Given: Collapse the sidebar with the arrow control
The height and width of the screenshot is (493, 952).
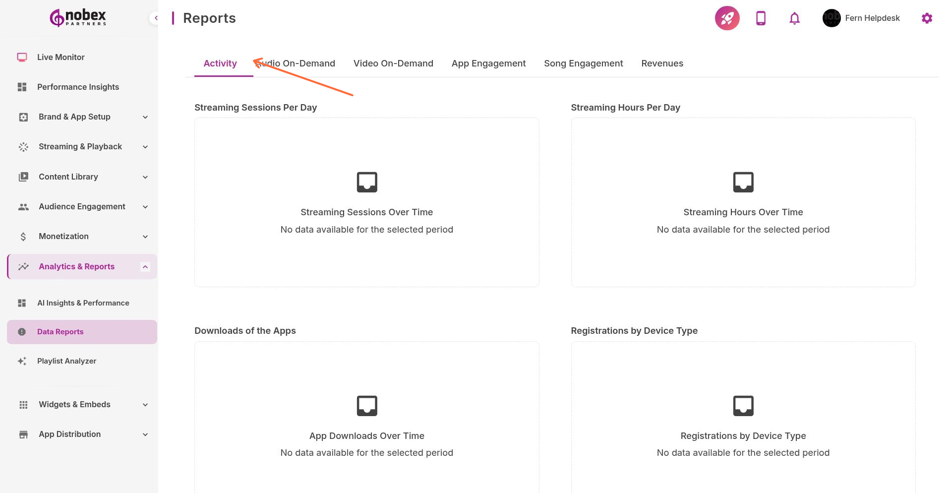Looking at the screenshot, I should 156,17.
